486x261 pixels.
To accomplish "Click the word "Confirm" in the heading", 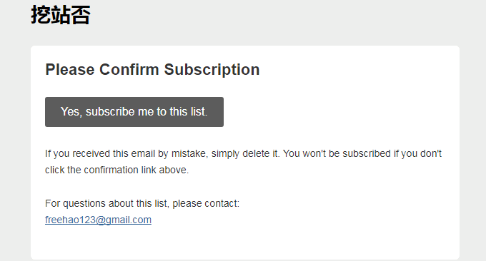I will (x=129, y=70).
